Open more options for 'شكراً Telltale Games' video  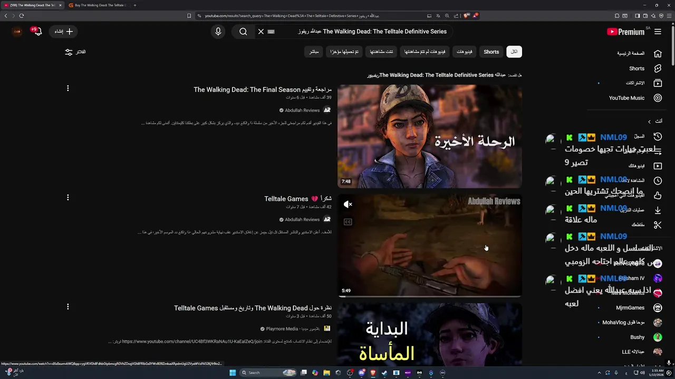[x=67, y=197]
